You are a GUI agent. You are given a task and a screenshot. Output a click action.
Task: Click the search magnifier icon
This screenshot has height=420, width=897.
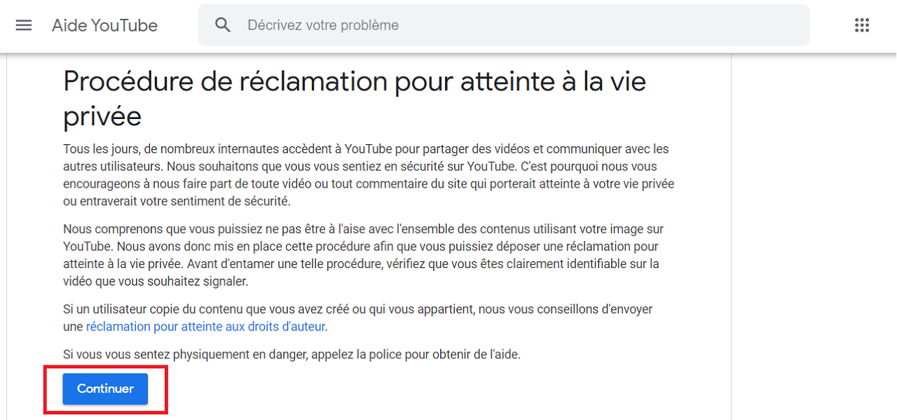(223, 25)
